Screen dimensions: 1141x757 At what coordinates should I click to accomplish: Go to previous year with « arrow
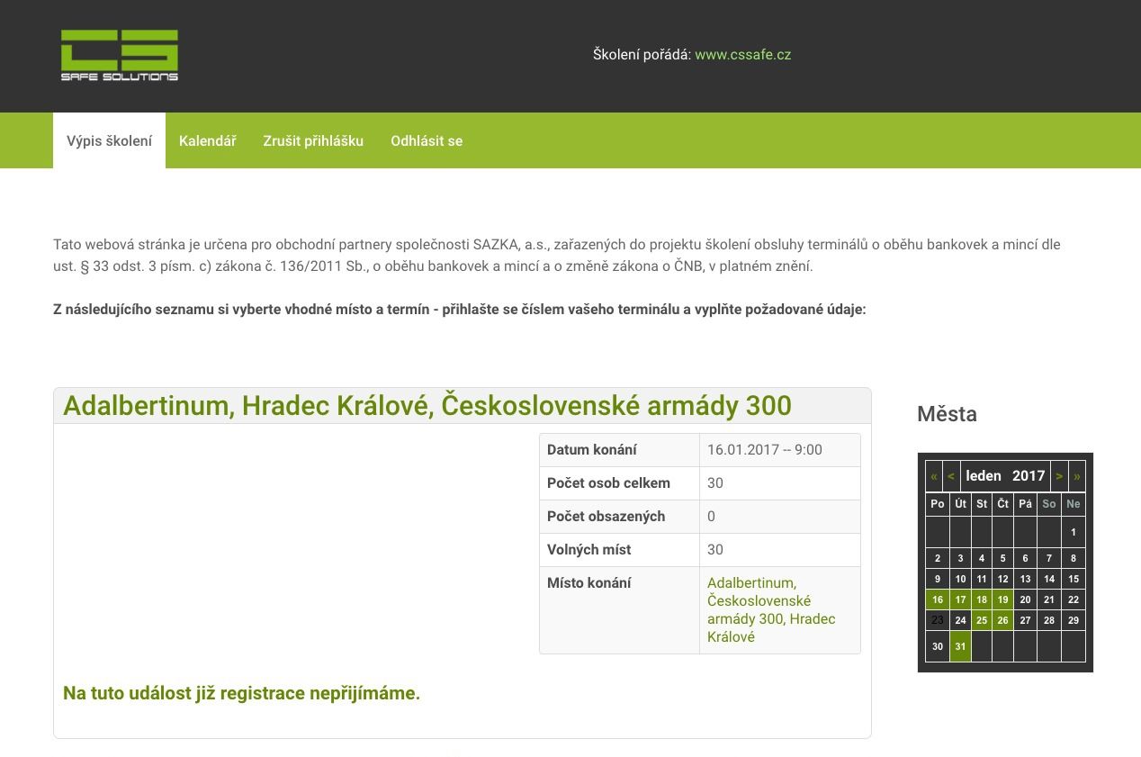pyautogui.click(x=934, y=476)
